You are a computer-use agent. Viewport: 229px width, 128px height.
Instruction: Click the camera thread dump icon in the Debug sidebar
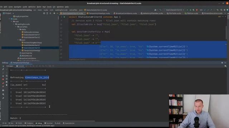[x=3, y=90]
